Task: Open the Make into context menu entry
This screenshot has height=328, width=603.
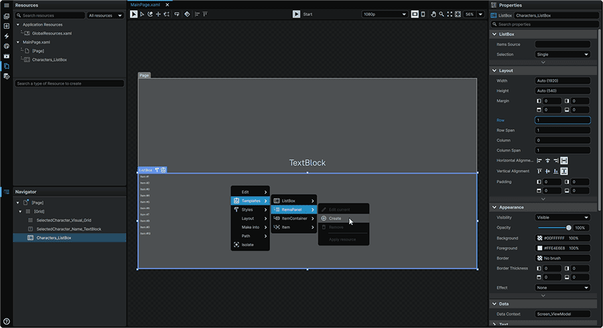Action: 250,228
